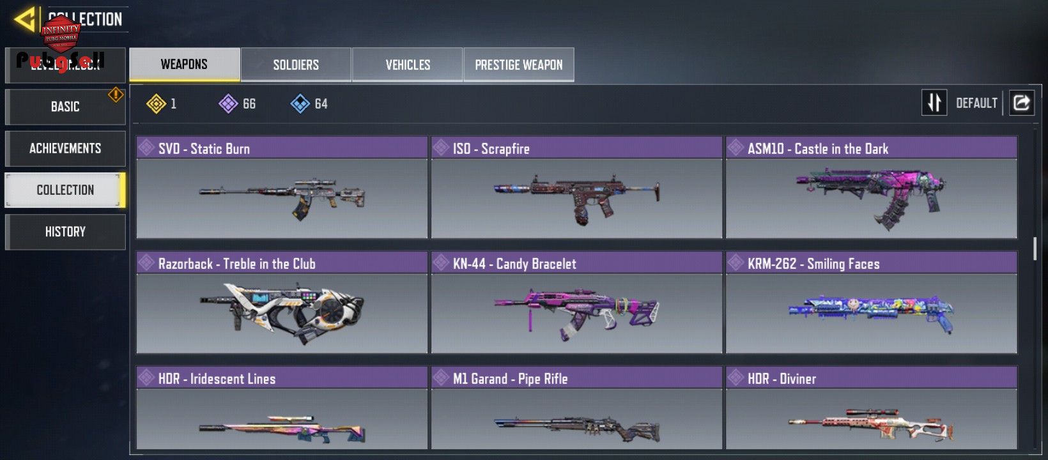Click the weapon list vertical scrollbar
This screenshot has width=1048, height=460.
1035,249
